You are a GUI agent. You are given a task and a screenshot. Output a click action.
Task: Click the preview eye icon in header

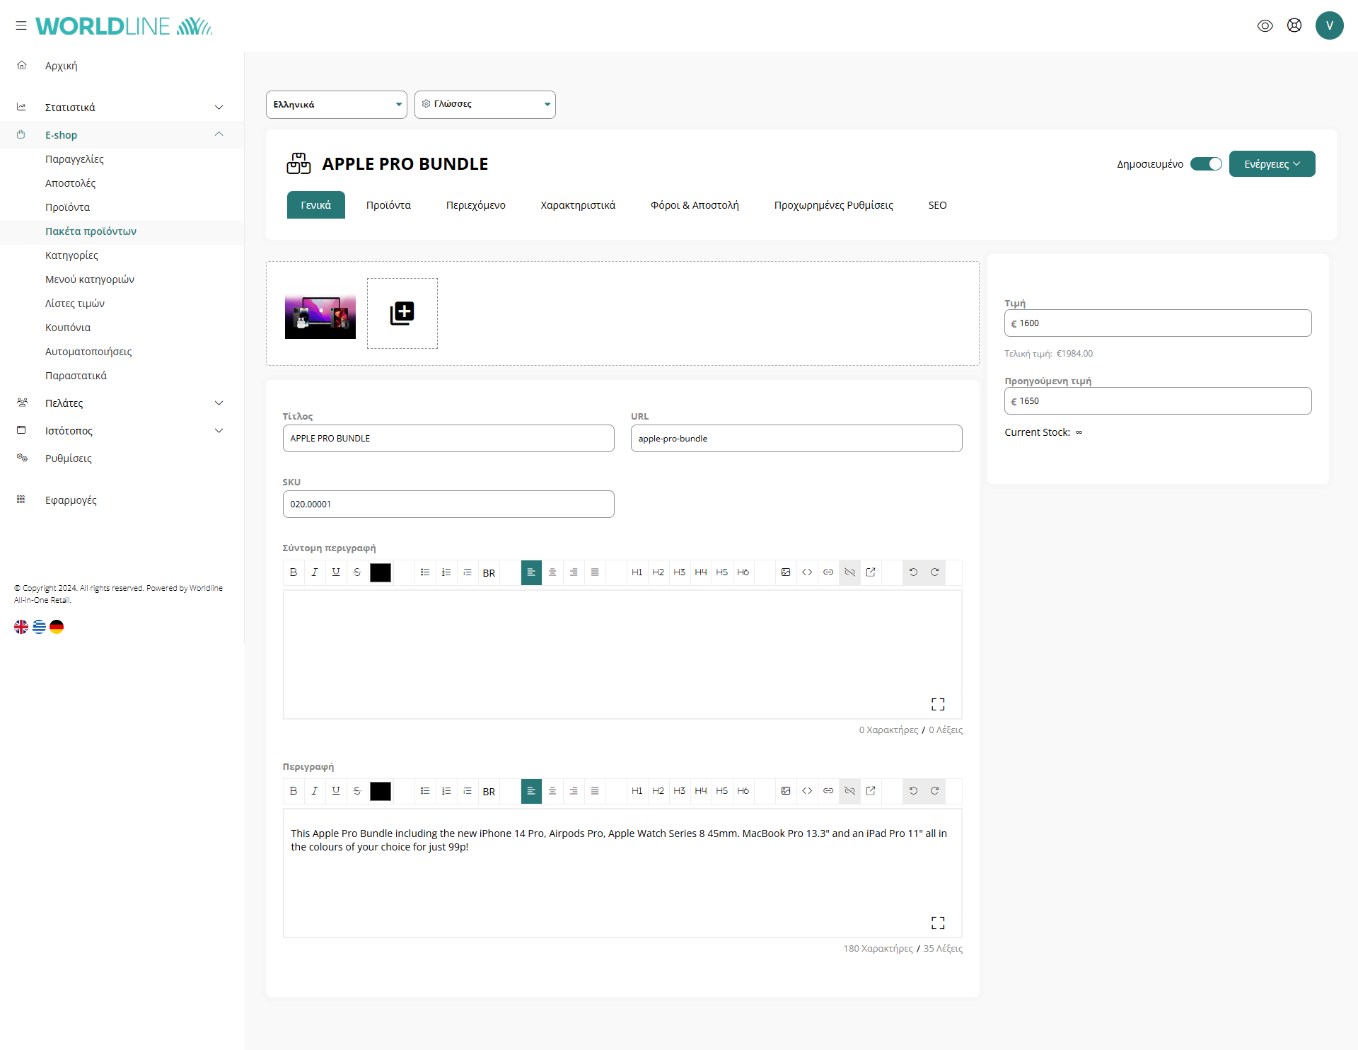(x=1265, y=26)
